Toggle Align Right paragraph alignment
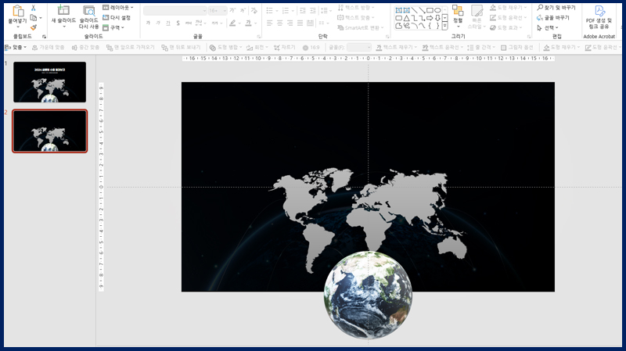The width and height of the screenshot is (626, 351). (x=290, y=23)
